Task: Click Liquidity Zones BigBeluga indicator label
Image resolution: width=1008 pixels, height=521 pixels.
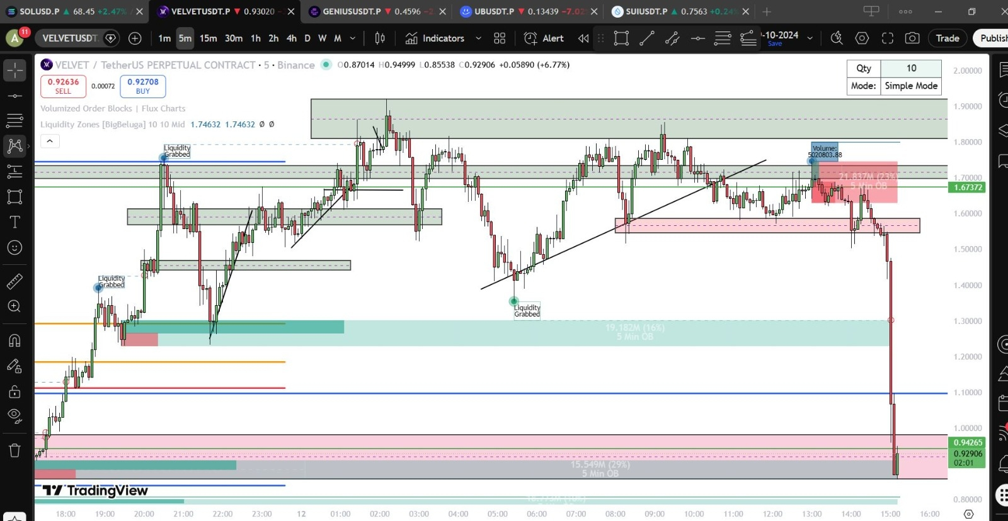Action: [x=113, y=125]
